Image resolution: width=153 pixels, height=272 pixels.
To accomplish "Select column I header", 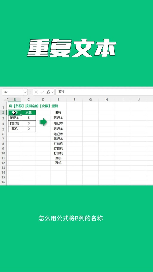I will coord(123,100).
